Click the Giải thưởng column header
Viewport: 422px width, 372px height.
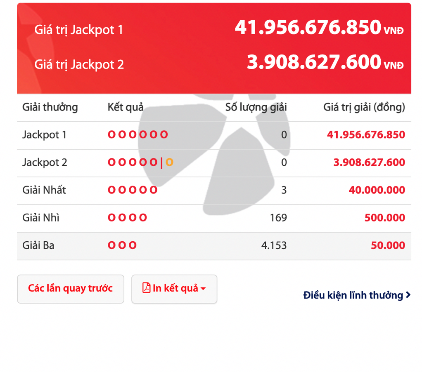tap(50, 107)
